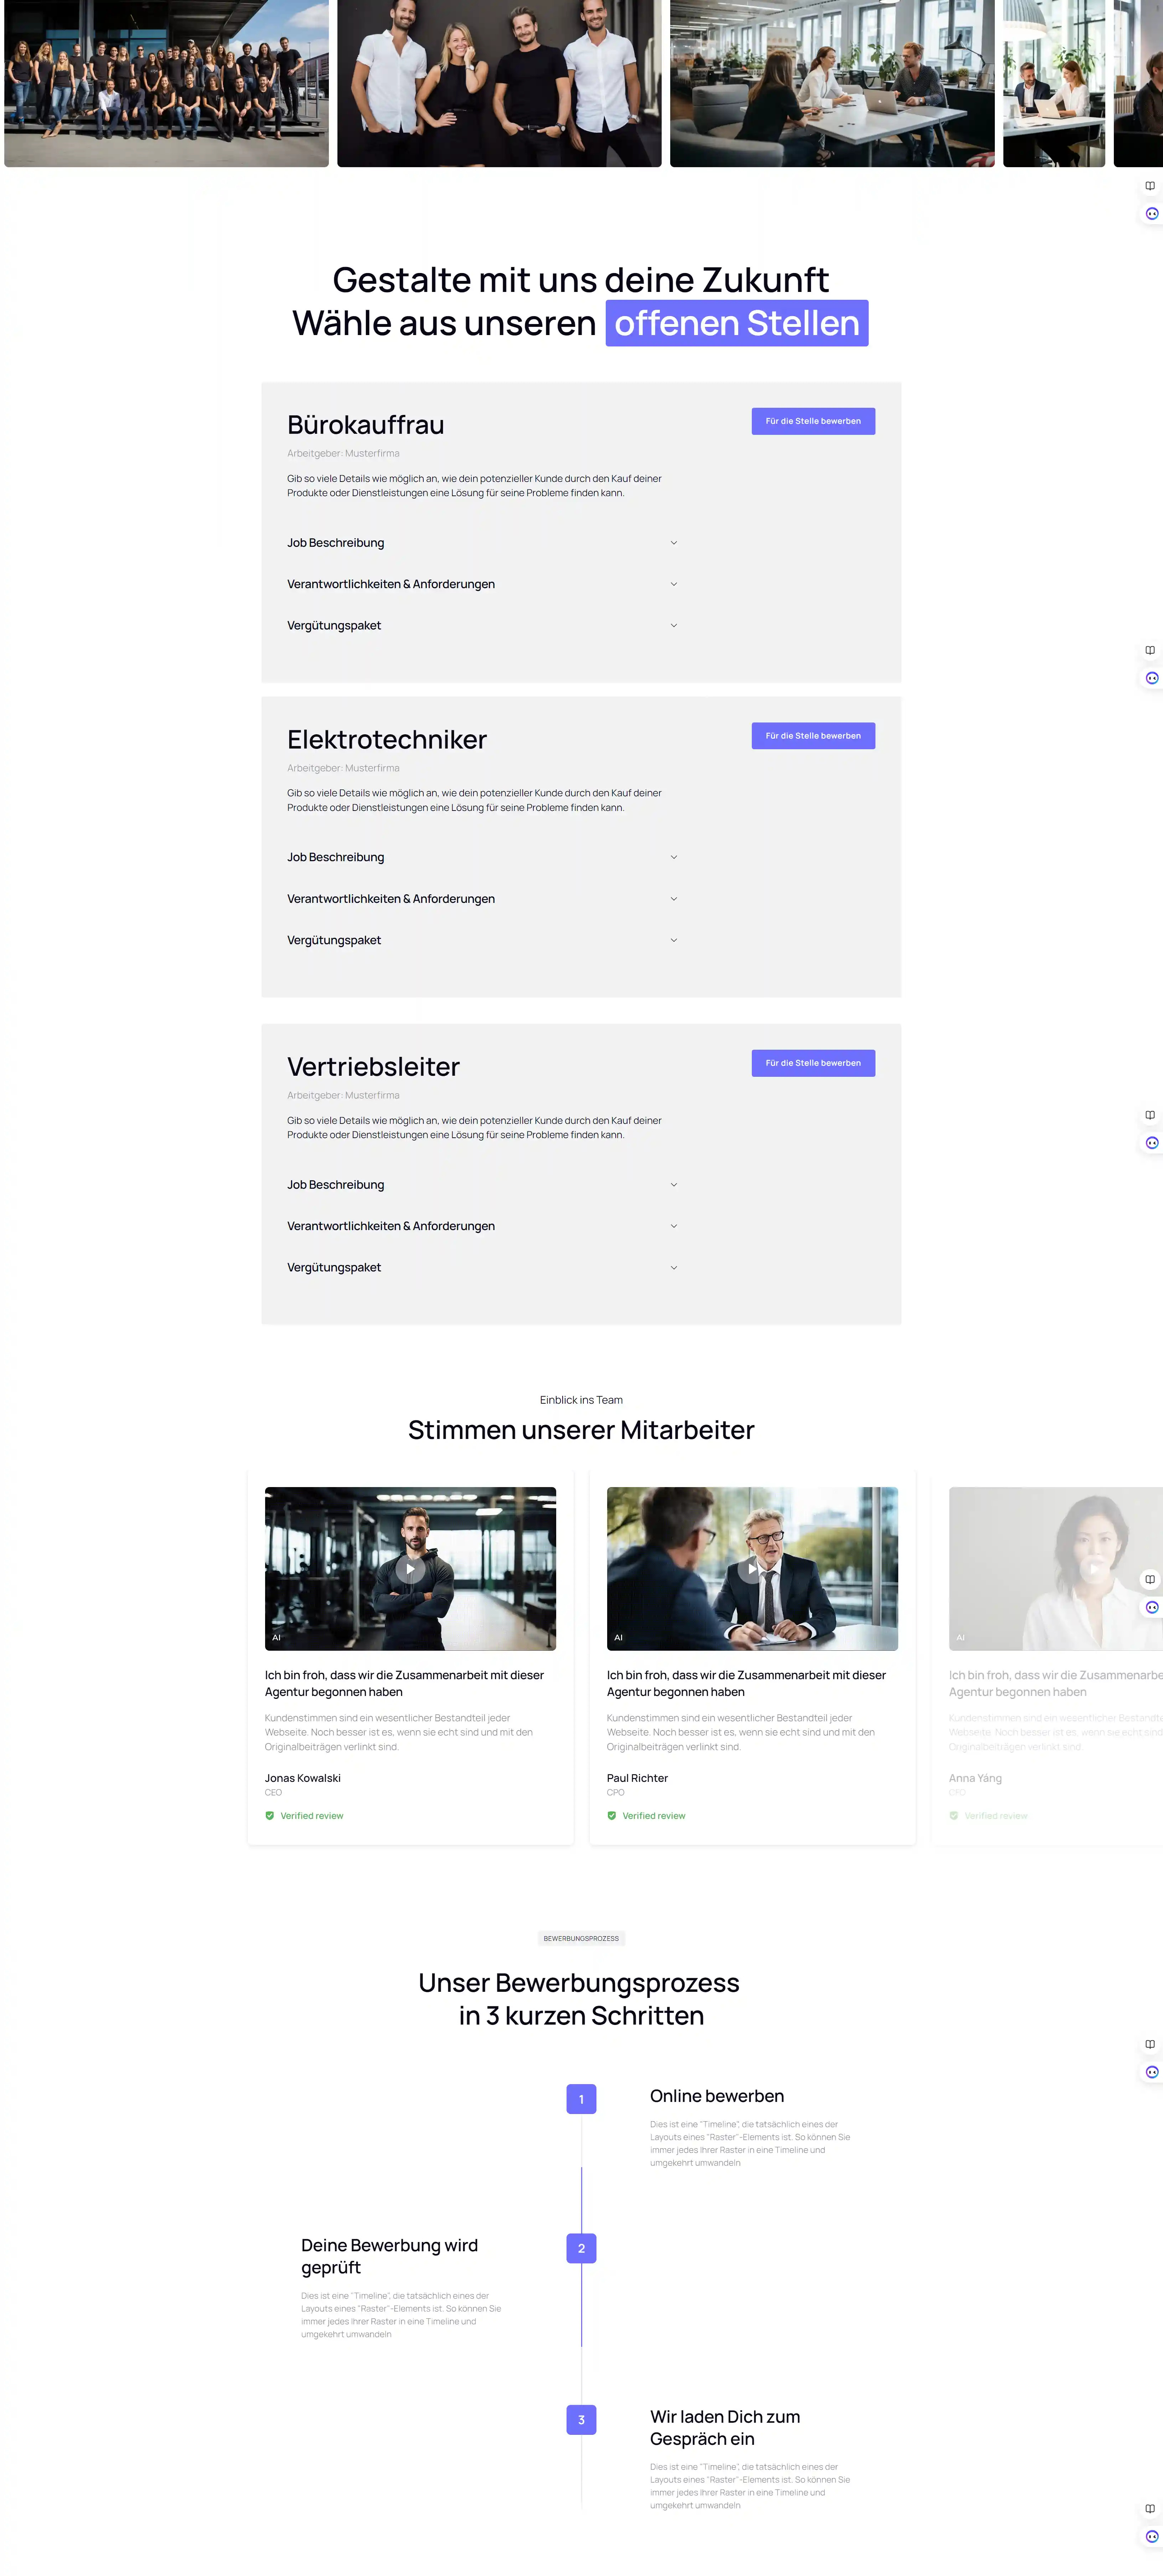Viewport: 1163px width, 2576px height.
Task: Click 'Verified review' link under Anna Yang
Action: [x=996, y=1816]
